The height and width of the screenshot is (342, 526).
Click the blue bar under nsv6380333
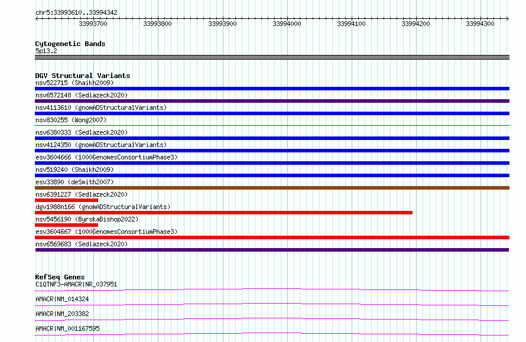272,138
